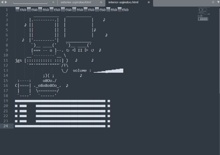Close the exterior-sojindoo.html tab via its dot

pyautogui.click(x=101, y=2)
